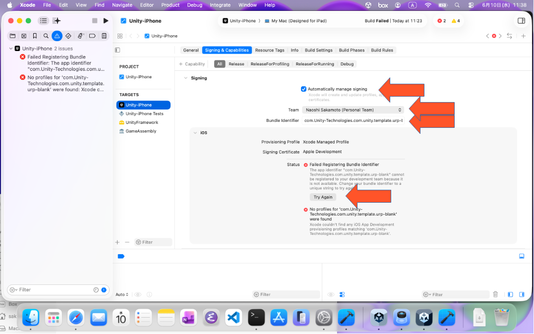Viewport: 534px width, 334px height.
Task: Open Visual Studio Code from the Dock
Action: click(x=234, y=317)
